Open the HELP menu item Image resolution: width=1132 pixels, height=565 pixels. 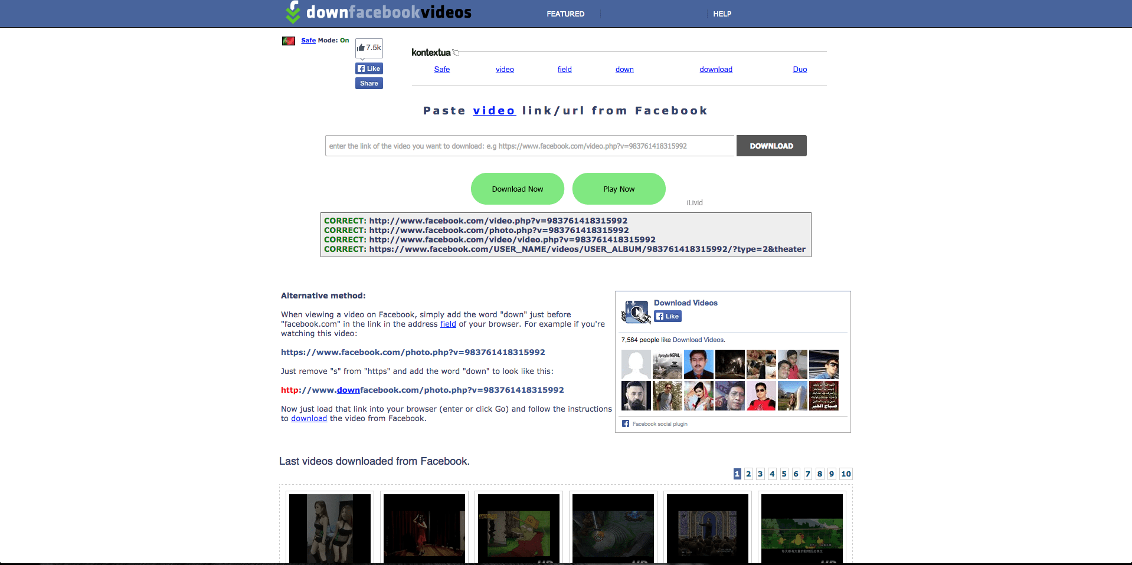pyautogui.click(x=722, y=14)
